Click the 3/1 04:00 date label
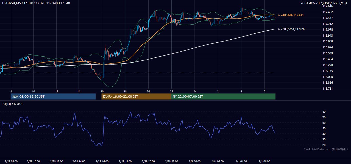The image size is (351, 164). tap(241, 161)
